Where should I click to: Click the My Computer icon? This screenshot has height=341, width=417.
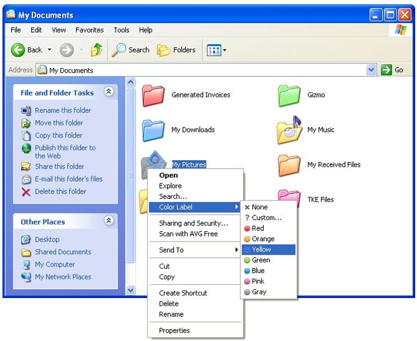26,265
